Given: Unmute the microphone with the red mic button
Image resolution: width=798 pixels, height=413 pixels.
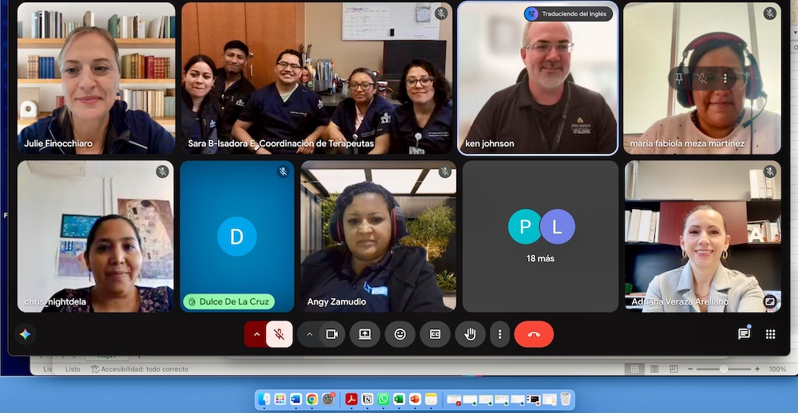Looking at the screenshot, I should tap(279, 334).
